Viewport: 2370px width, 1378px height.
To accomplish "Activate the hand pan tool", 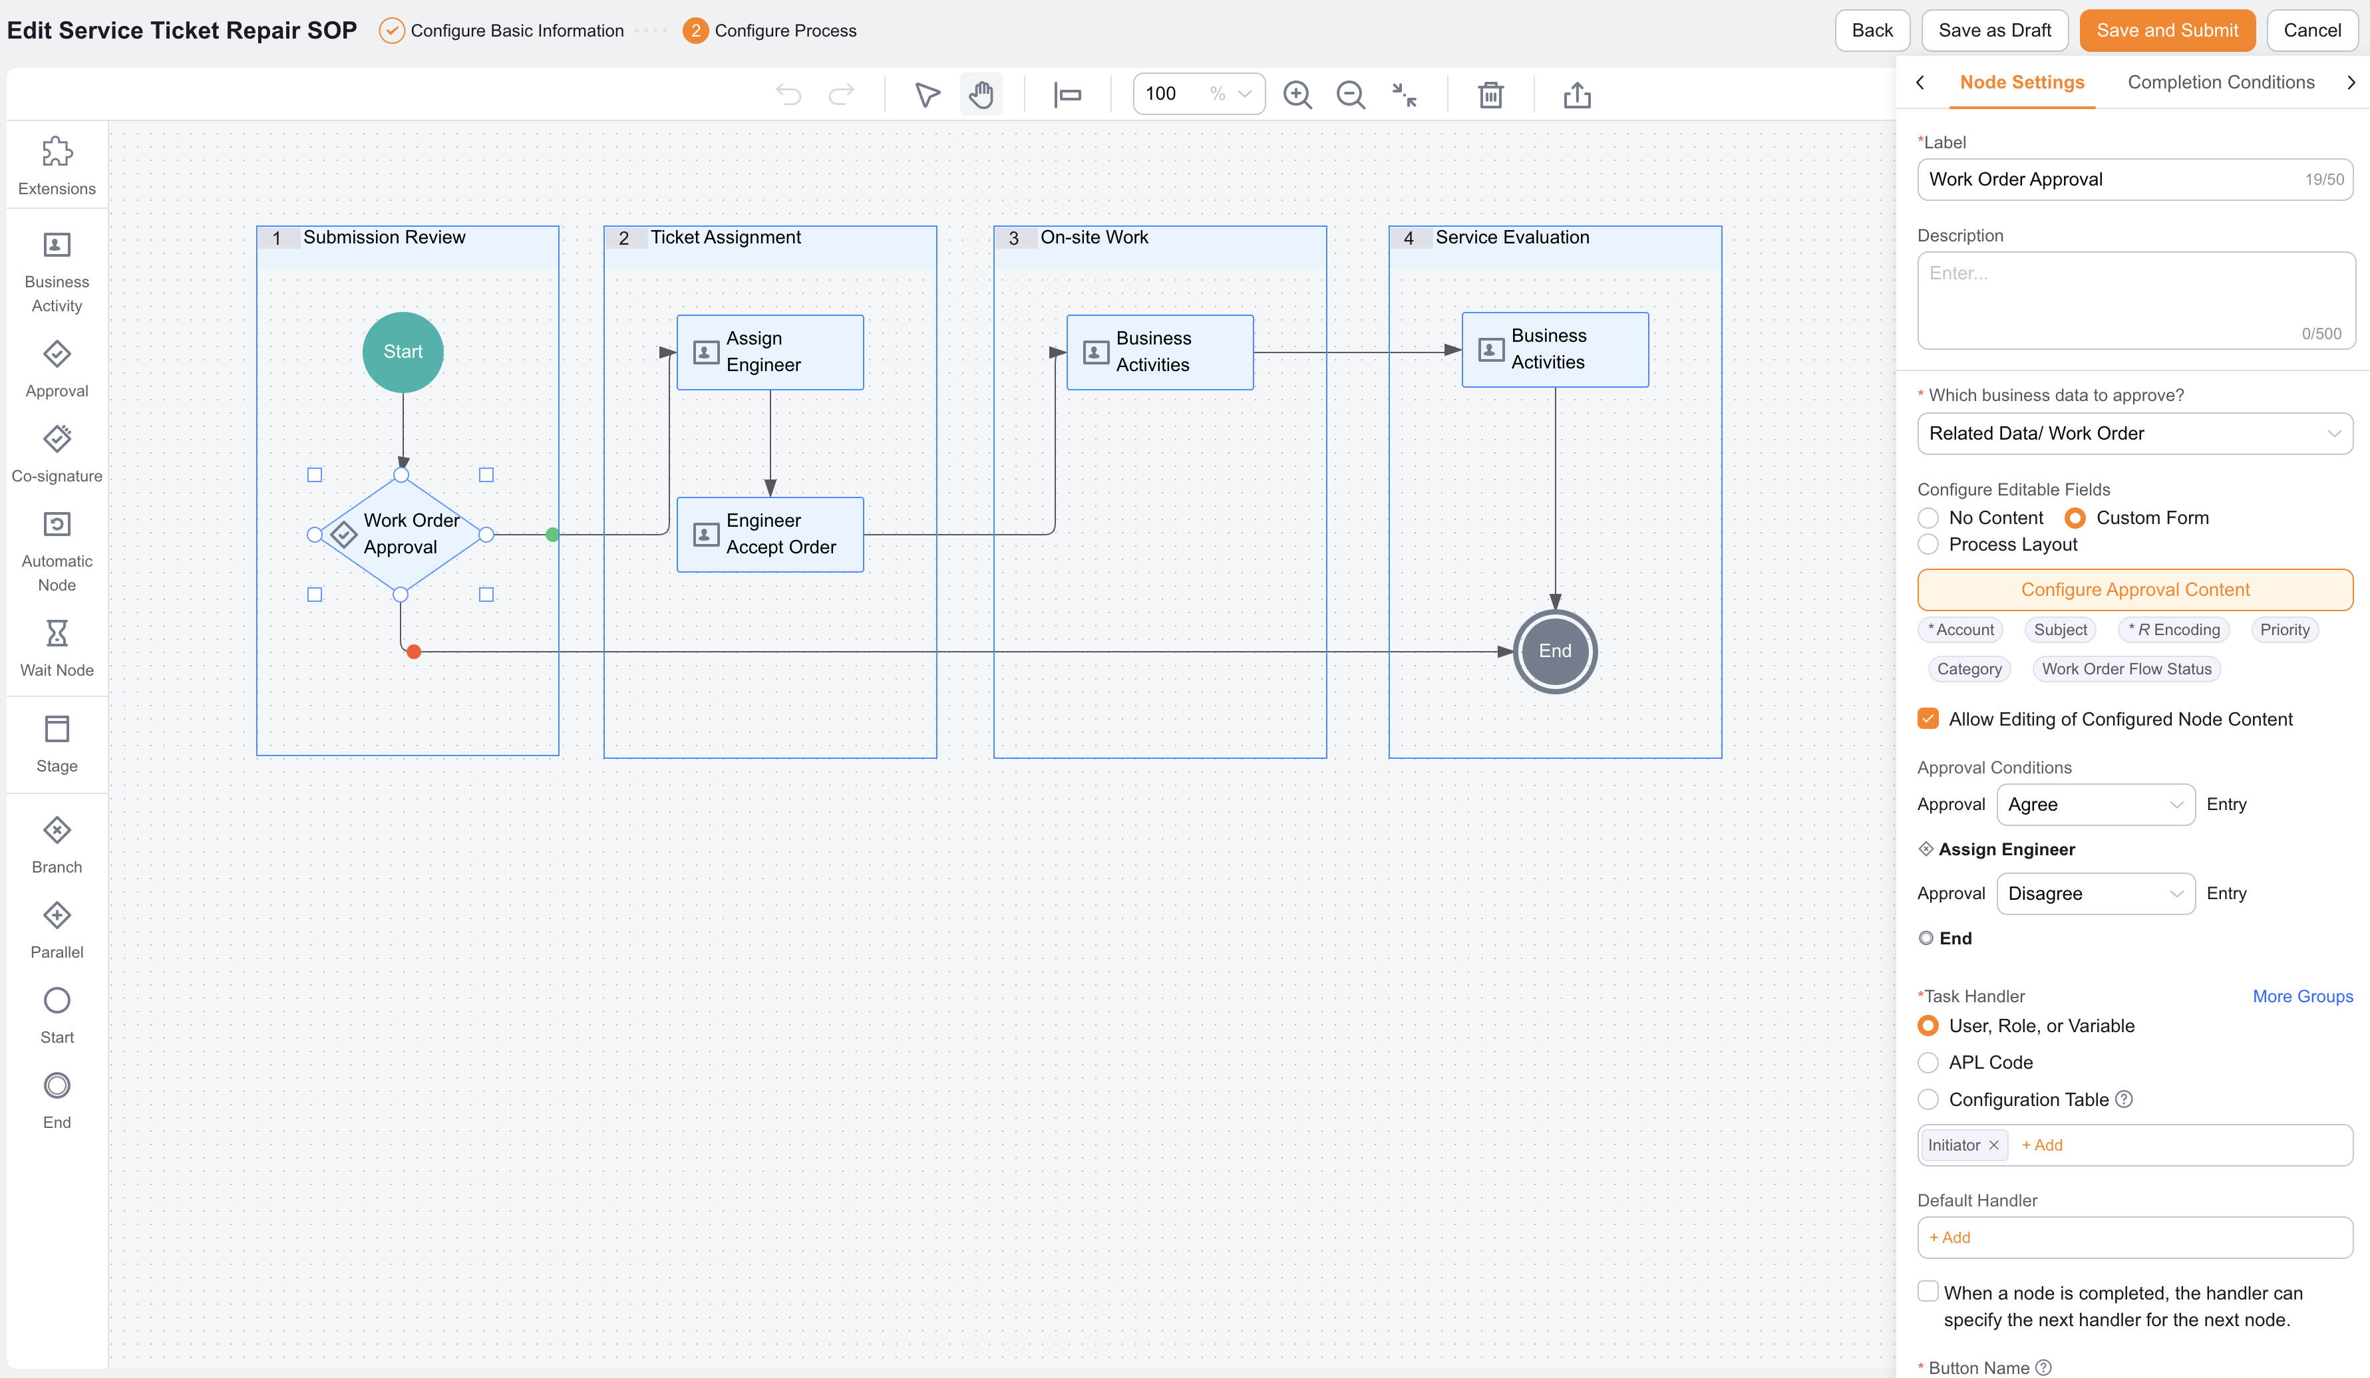I will pyautogui.click(x=981, y=94).
